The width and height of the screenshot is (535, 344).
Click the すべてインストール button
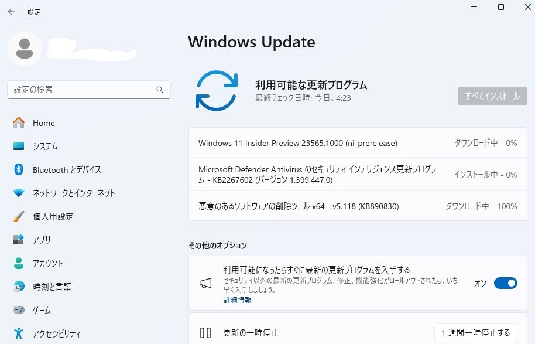492,96
